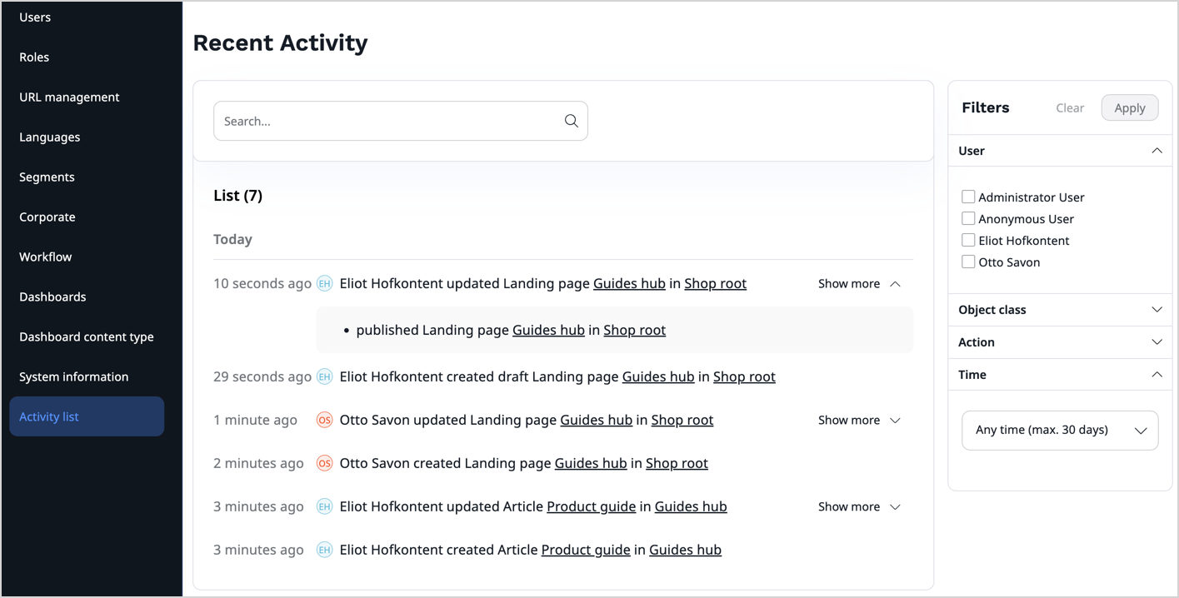Click the OS avatar on 'created Landing page' entry
This screenshot has height=598, width=1179.
click(324, 463)
